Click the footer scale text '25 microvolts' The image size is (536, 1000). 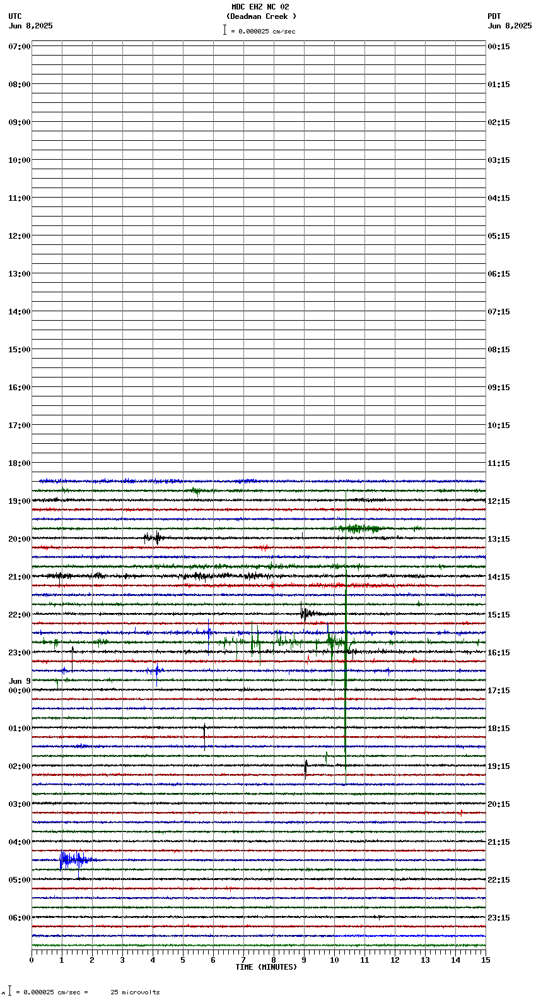coord(135,992)
